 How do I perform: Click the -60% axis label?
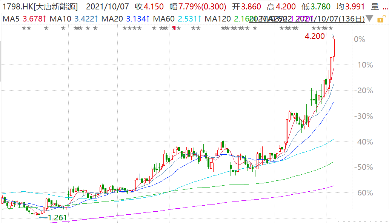tap(364, 193)
